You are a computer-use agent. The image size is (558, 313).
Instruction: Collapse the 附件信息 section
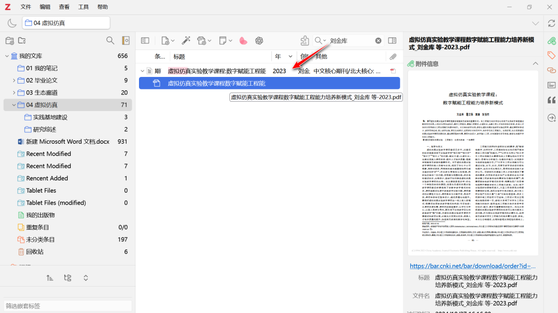(x=536, y=64)
